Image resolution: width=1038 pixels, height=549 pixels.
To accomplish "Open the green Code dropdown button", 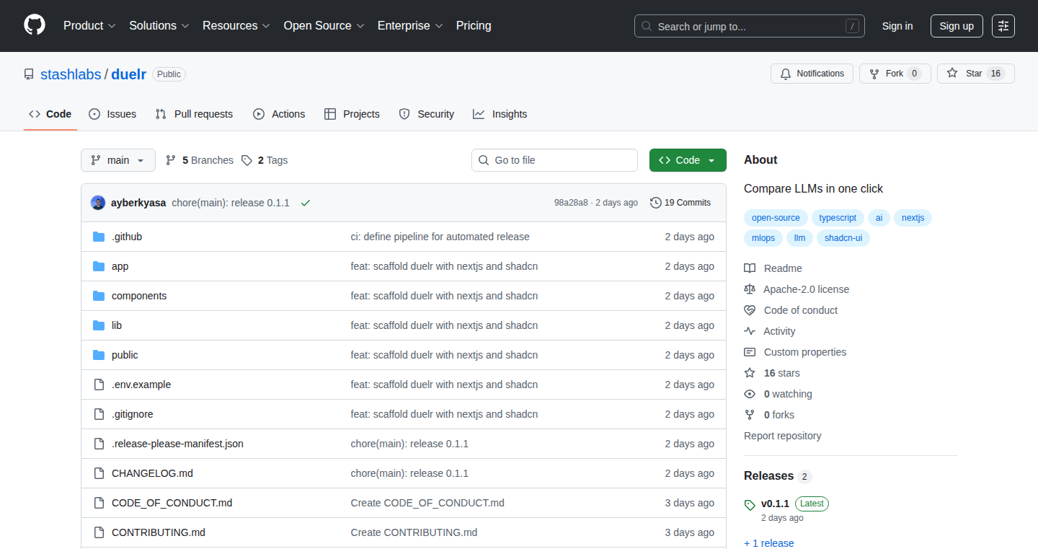I will pyautogui.click(x=688, y=160).
